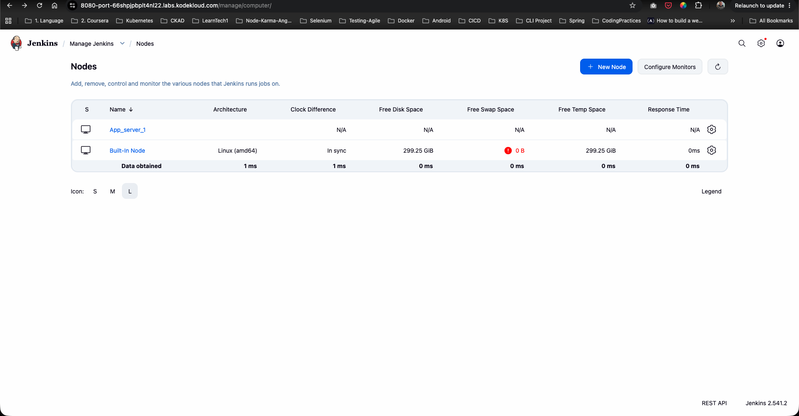The width and height of the screenshot is (799, 416).
Task: Open the How to build a we... bookmark
Action: (x=675, y=20)
